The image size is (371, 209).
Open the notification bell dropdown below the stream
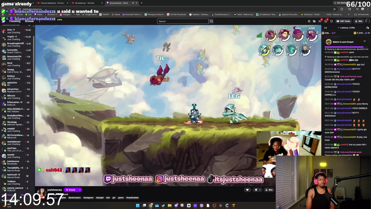coord(257,190)
